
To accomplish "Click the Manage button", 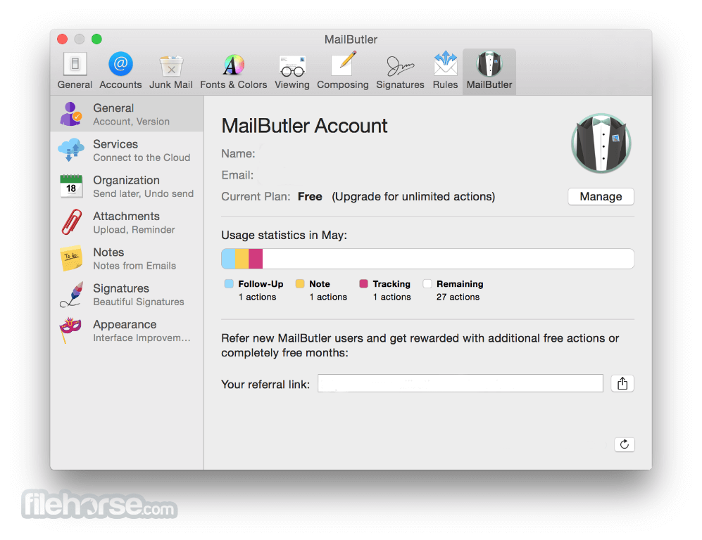I will point(601,197).
